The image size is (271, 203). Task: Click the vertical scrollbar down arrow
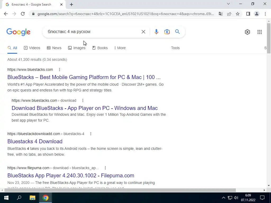[x=269, y=186]
